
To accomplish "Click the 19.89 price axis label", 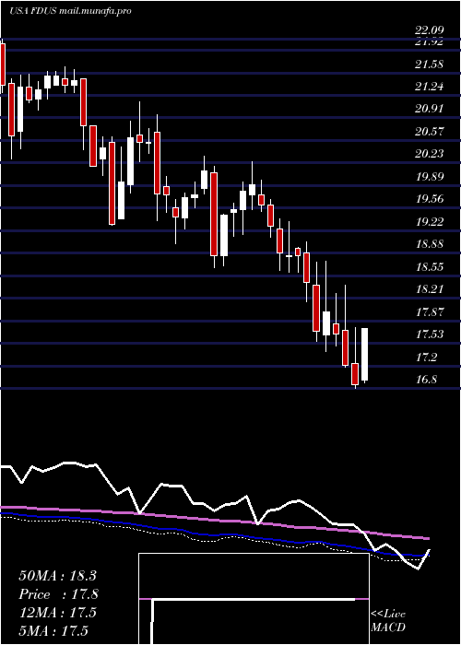I will pyautogui.click(x=429, y=177).
